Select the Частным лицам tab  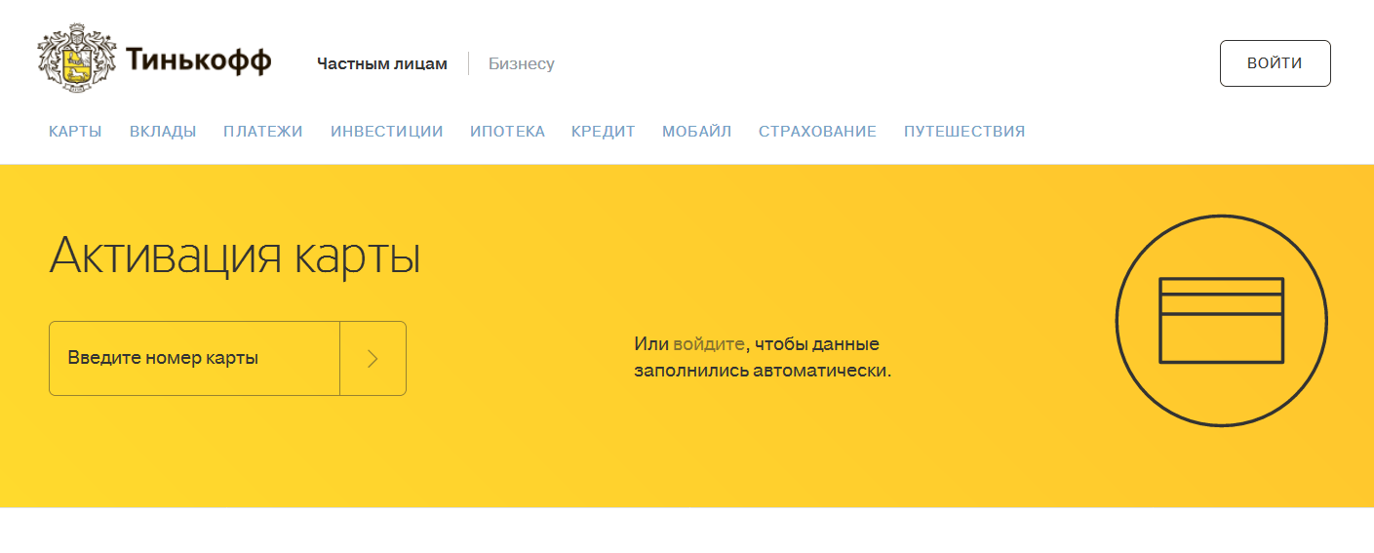pyautogui.click(x=382, y=64)
